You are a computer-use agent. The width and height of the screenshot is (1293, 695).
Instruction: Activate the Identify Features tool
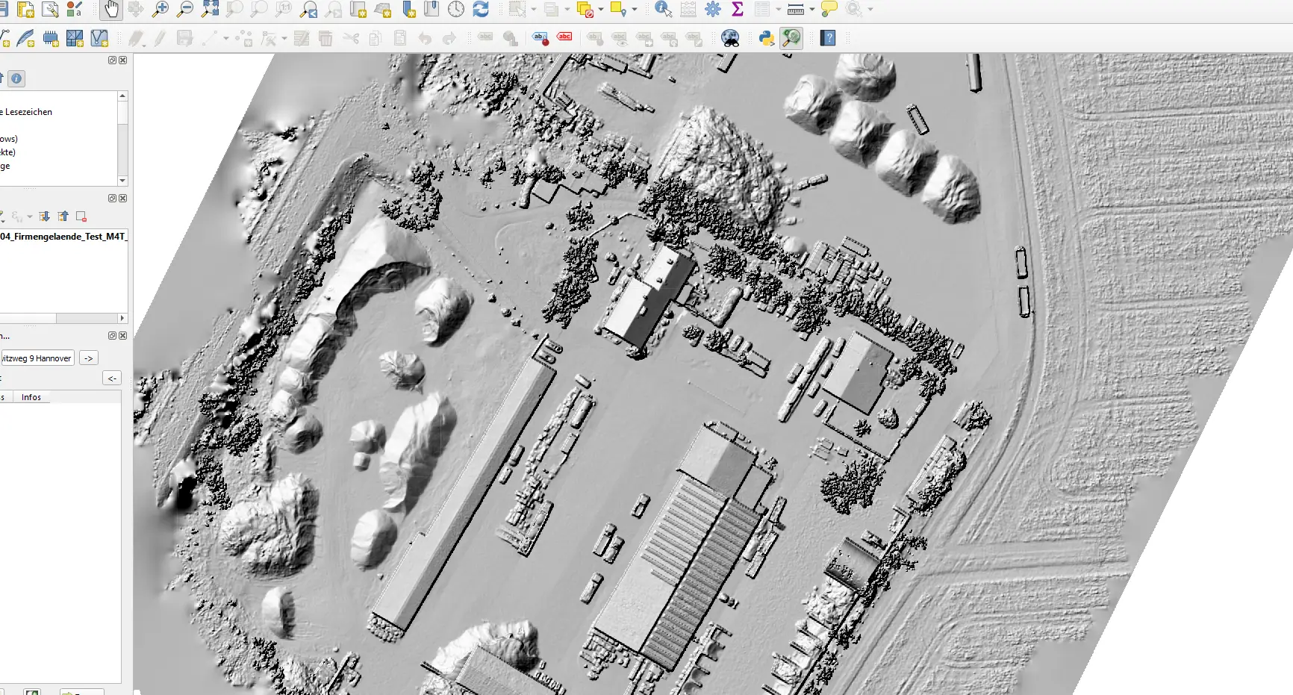tap(662, 10)
